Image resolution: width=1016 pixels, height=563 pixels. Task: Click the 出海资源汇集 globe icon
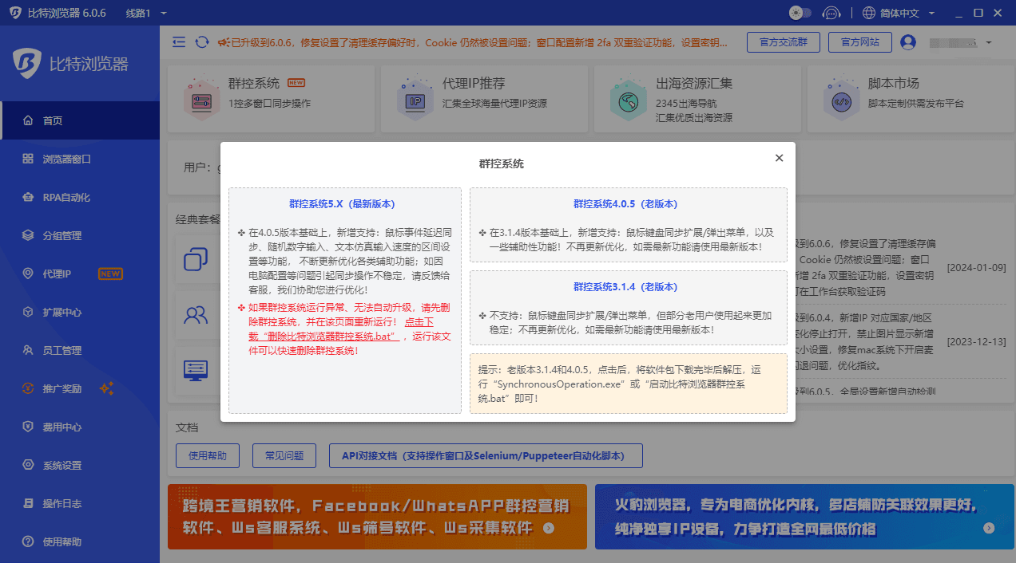[629, 99]
